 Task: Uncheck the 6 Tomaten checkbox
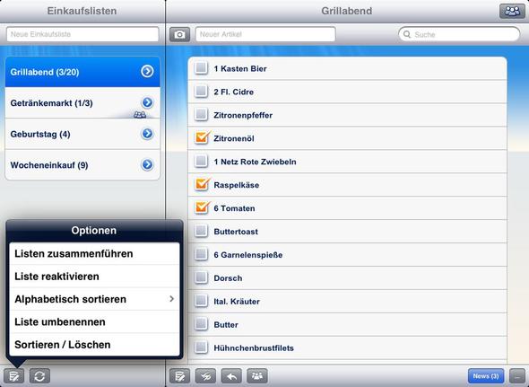[202, 207]
